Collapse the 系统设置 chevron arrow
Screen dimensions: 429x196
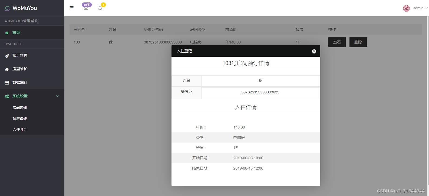coord(57,96)
